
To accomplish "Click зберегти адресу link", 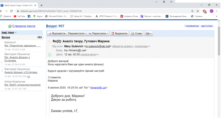I will pos(123,46).
